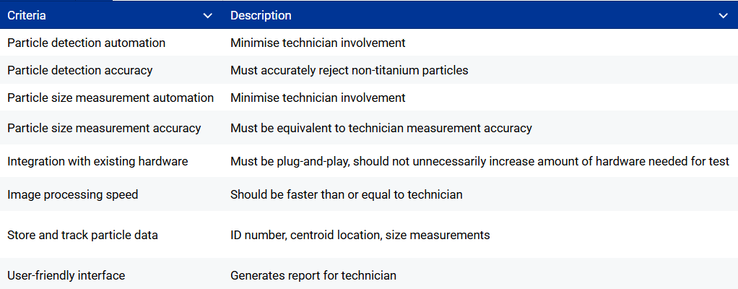Click Particle size measurement accuracy cell
Viewport: 738px width, 289px height.
[x=104, y=128]
